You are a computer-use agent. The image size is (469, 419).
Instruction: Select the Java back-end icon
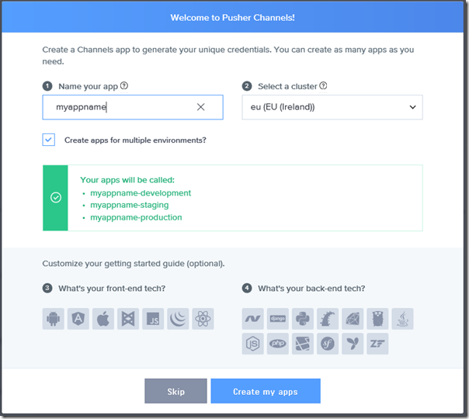[402, 319]
